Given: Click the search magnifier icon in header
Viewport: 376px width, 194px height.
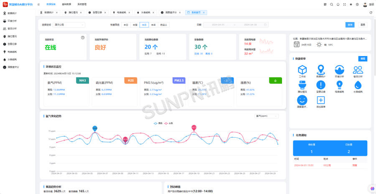Looking at the screenshot, I should [332, 4].
